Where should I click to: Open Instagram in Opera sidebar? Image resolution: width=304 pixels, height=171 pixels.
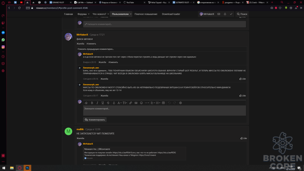click(3, 47)
